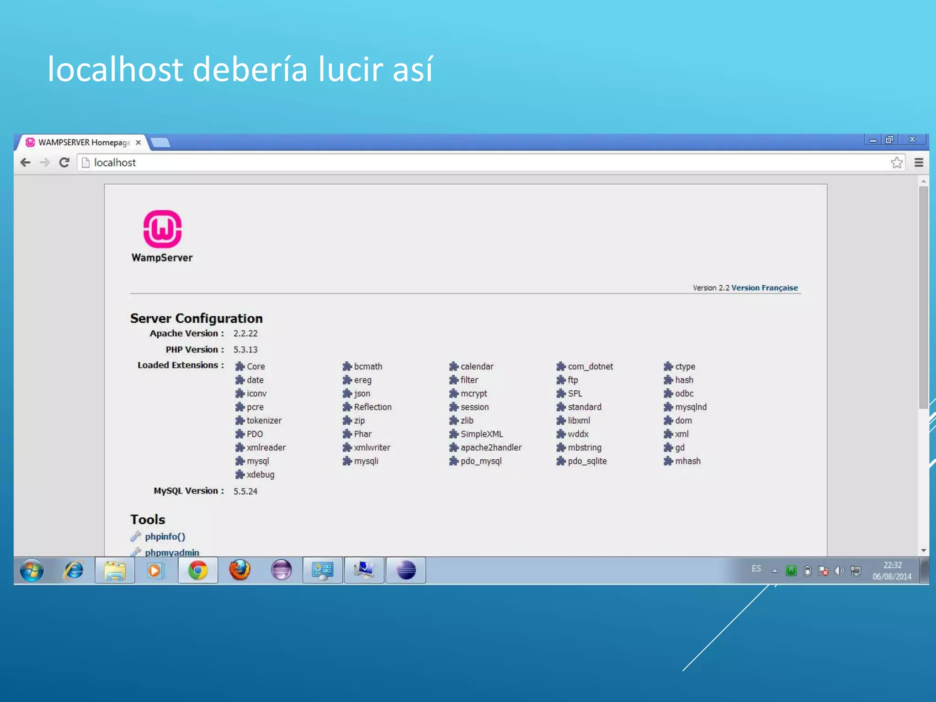Open the clock showing 22:32
936x702 pixels.
pos(892,571)
